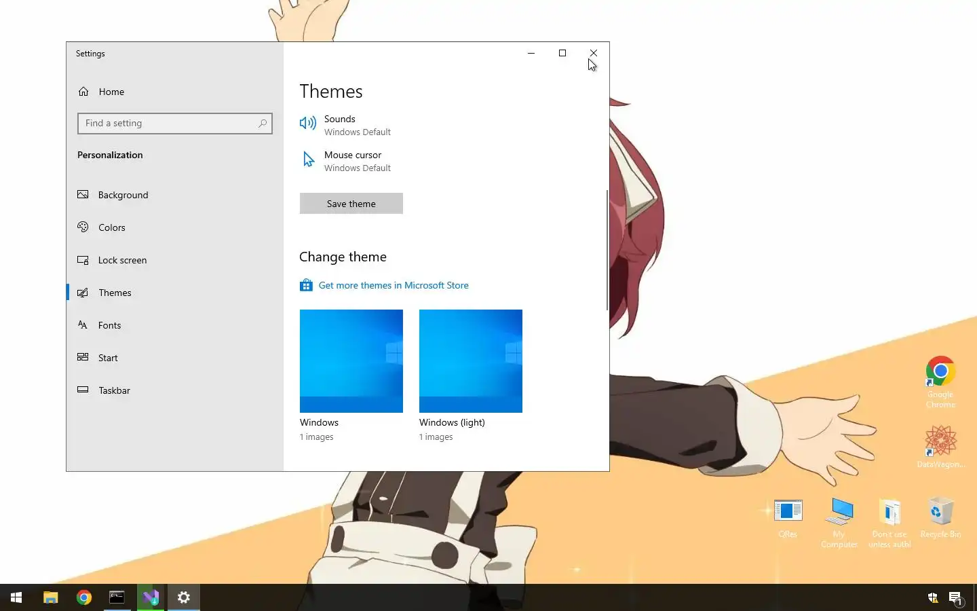Click the Taskbar icon in sidebar
This screenshot has width=977, height=611.
pos(83,390)
